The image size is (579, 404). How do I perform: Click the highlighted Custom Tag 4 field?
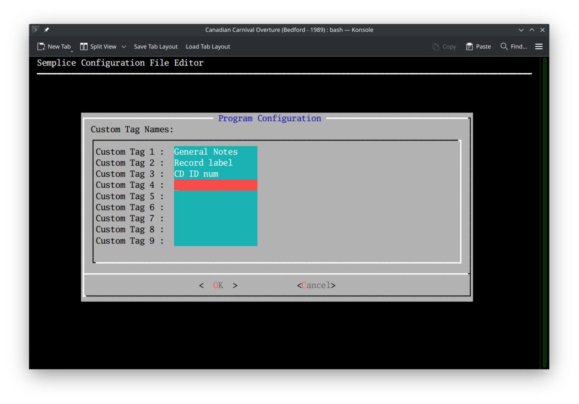(x=215, y=185)
